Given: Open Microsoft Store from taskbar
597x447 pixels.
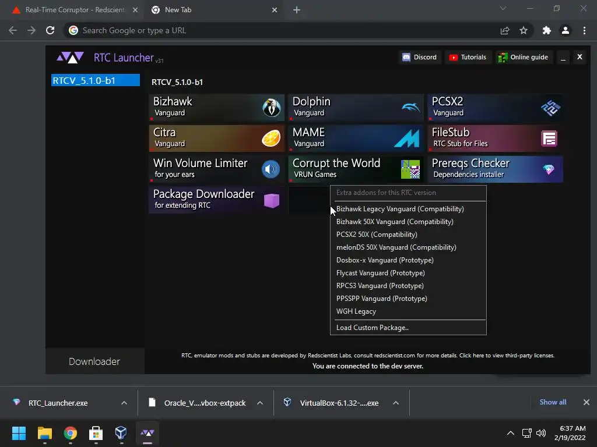Looking at the screenshot, I should [96, 433].
